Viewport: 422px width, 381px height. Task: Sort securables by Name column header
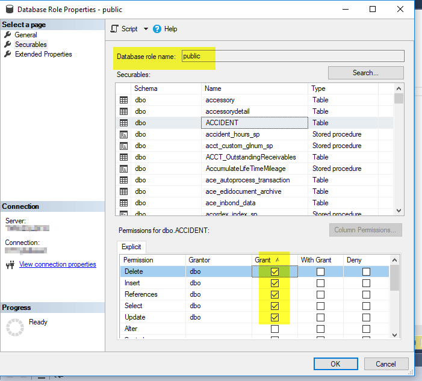point(254,88)
